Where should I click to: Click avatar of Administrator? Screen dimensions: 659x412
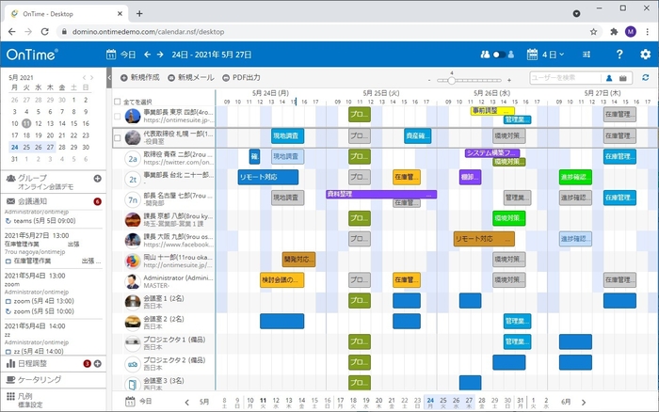pos(133,281)
